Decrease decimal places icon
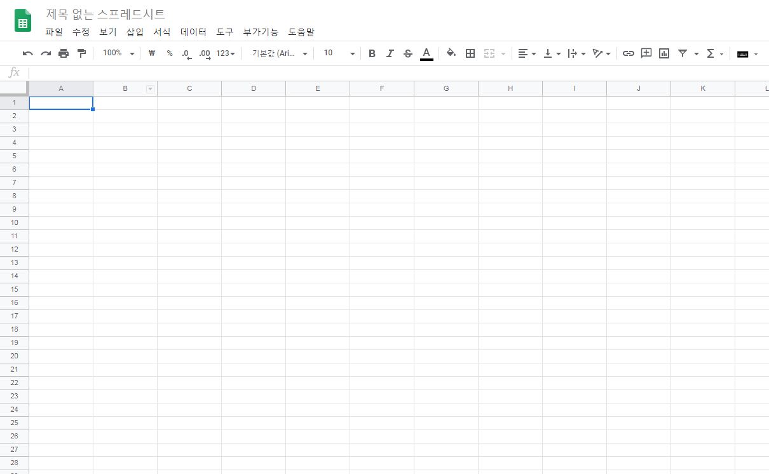 (x=187, y=54)
